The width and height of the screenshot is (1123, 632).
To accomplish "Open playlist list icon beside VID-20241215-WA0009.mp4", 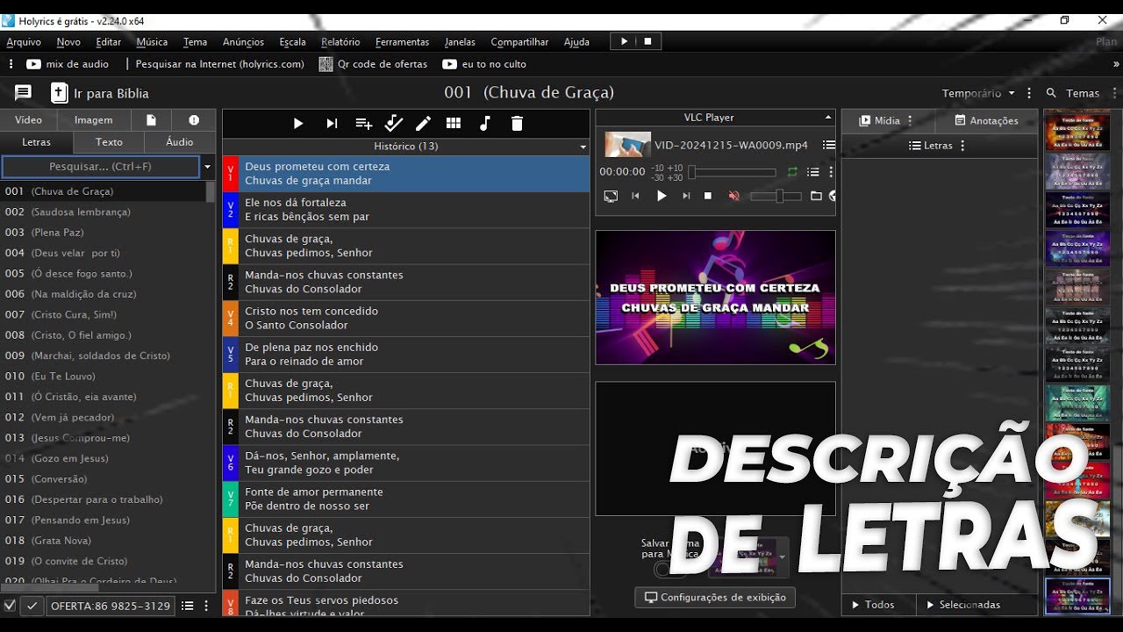I will pos(828,145).
